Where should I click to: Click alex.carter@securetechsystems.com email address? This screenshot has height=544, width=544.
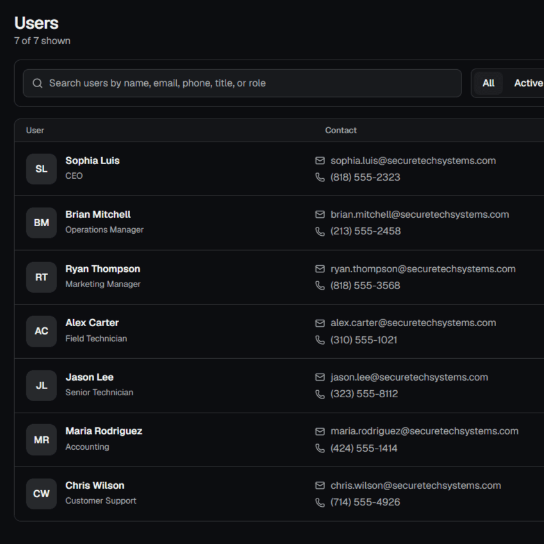[413, 323]
